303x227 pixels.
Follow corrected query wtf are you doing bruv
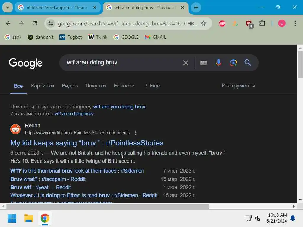pos(119,107)
